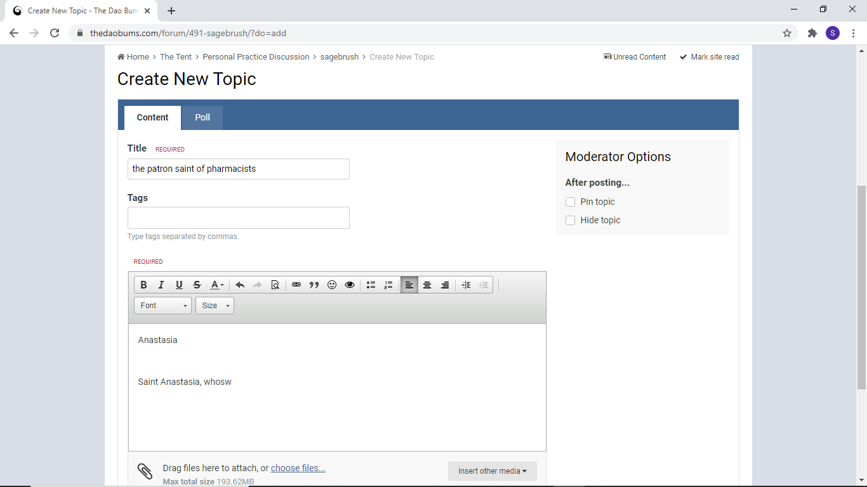The image size is (867, 487).
Task: Close the Create New Topic browser tab
Action: coord(147,11)
